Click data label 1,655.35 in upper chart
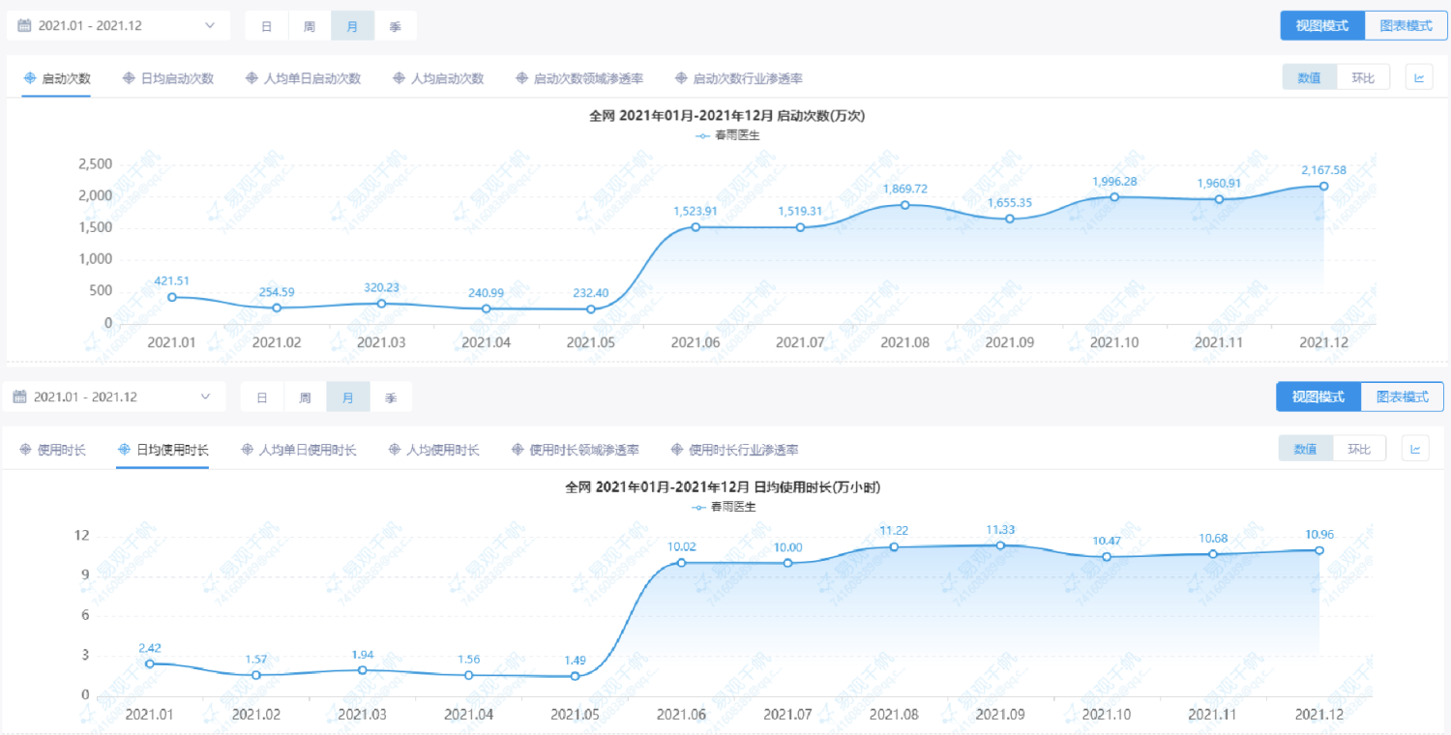Image resolution: width=1451 pixels, height=735 pixels. [x=1009, y=203]
